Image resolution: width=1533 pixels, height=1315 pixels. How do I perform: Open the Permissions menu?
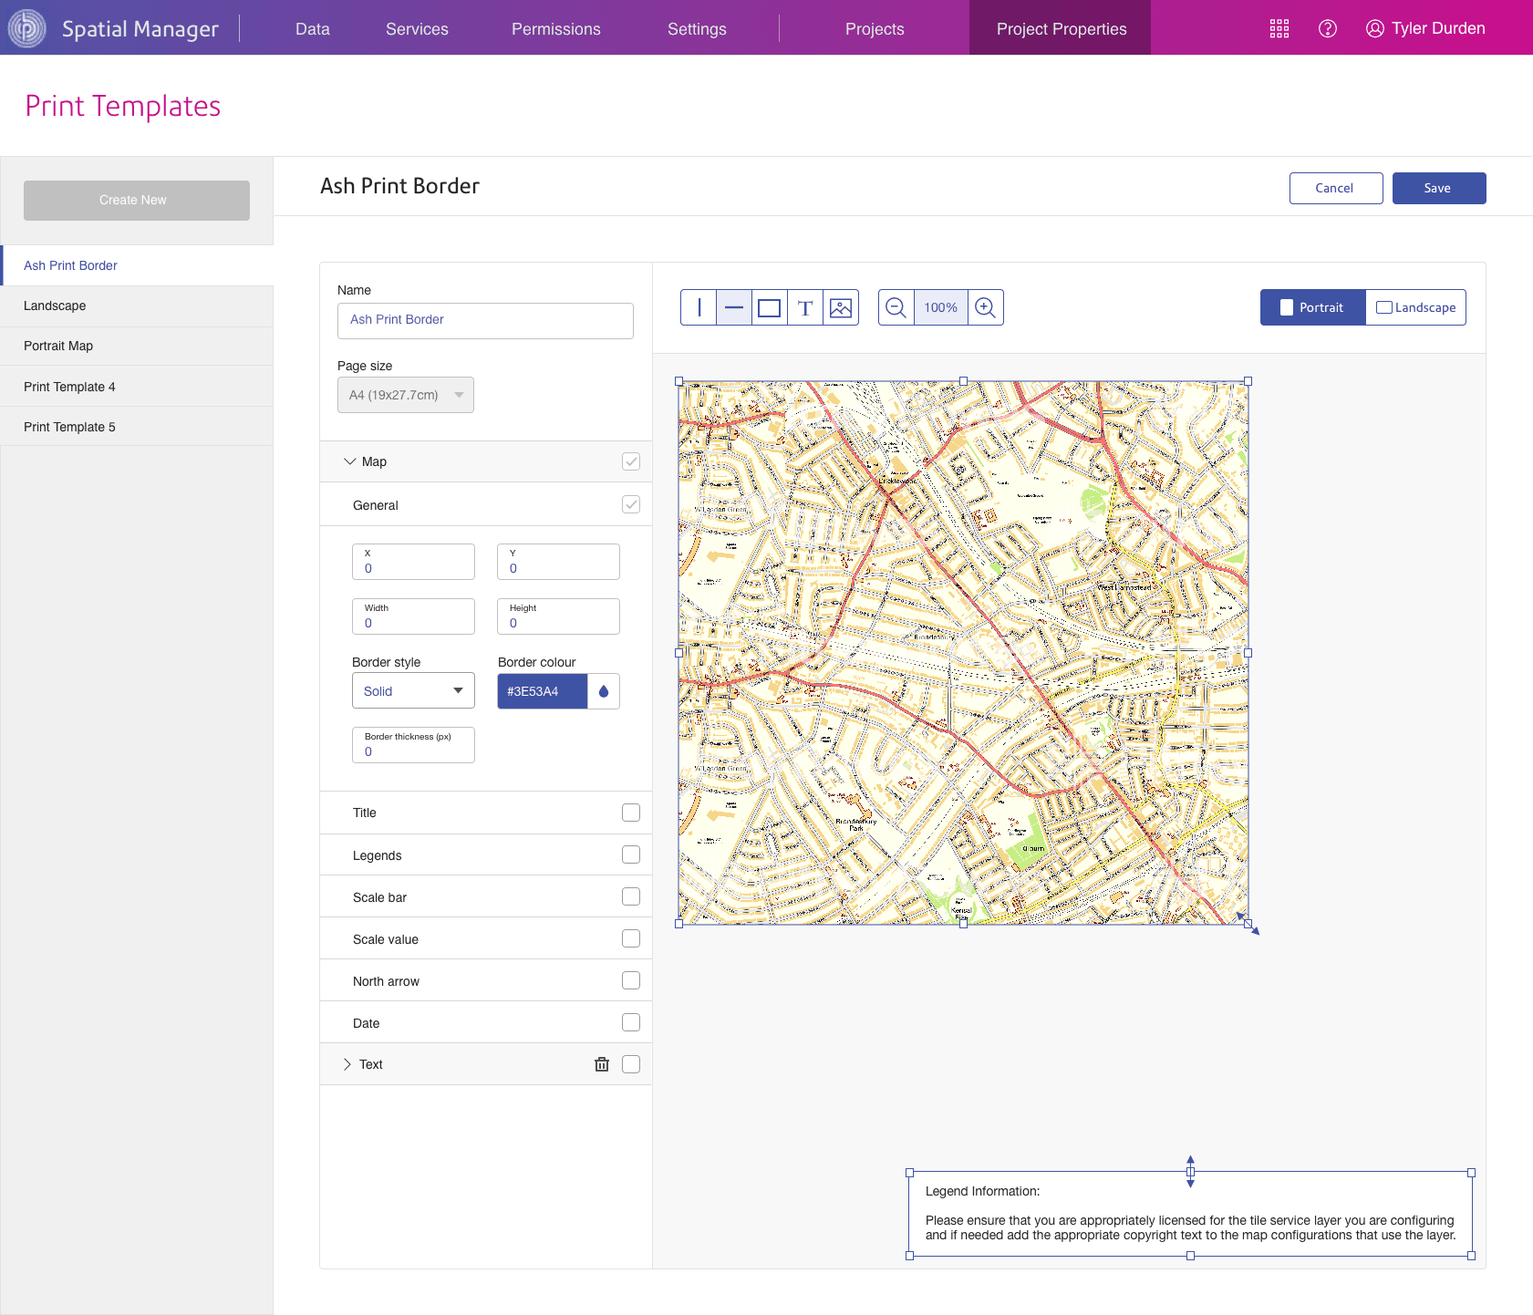click(556, 29)
